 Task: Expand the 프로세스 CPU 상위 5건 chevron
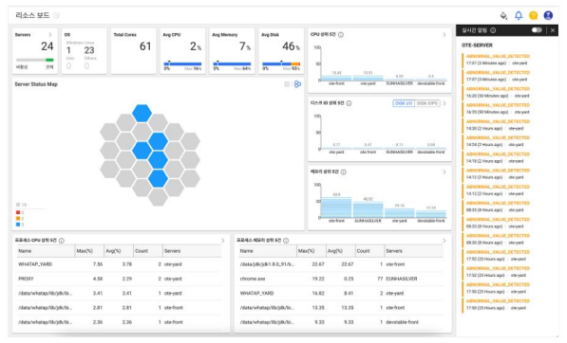(x=223, y=241)
